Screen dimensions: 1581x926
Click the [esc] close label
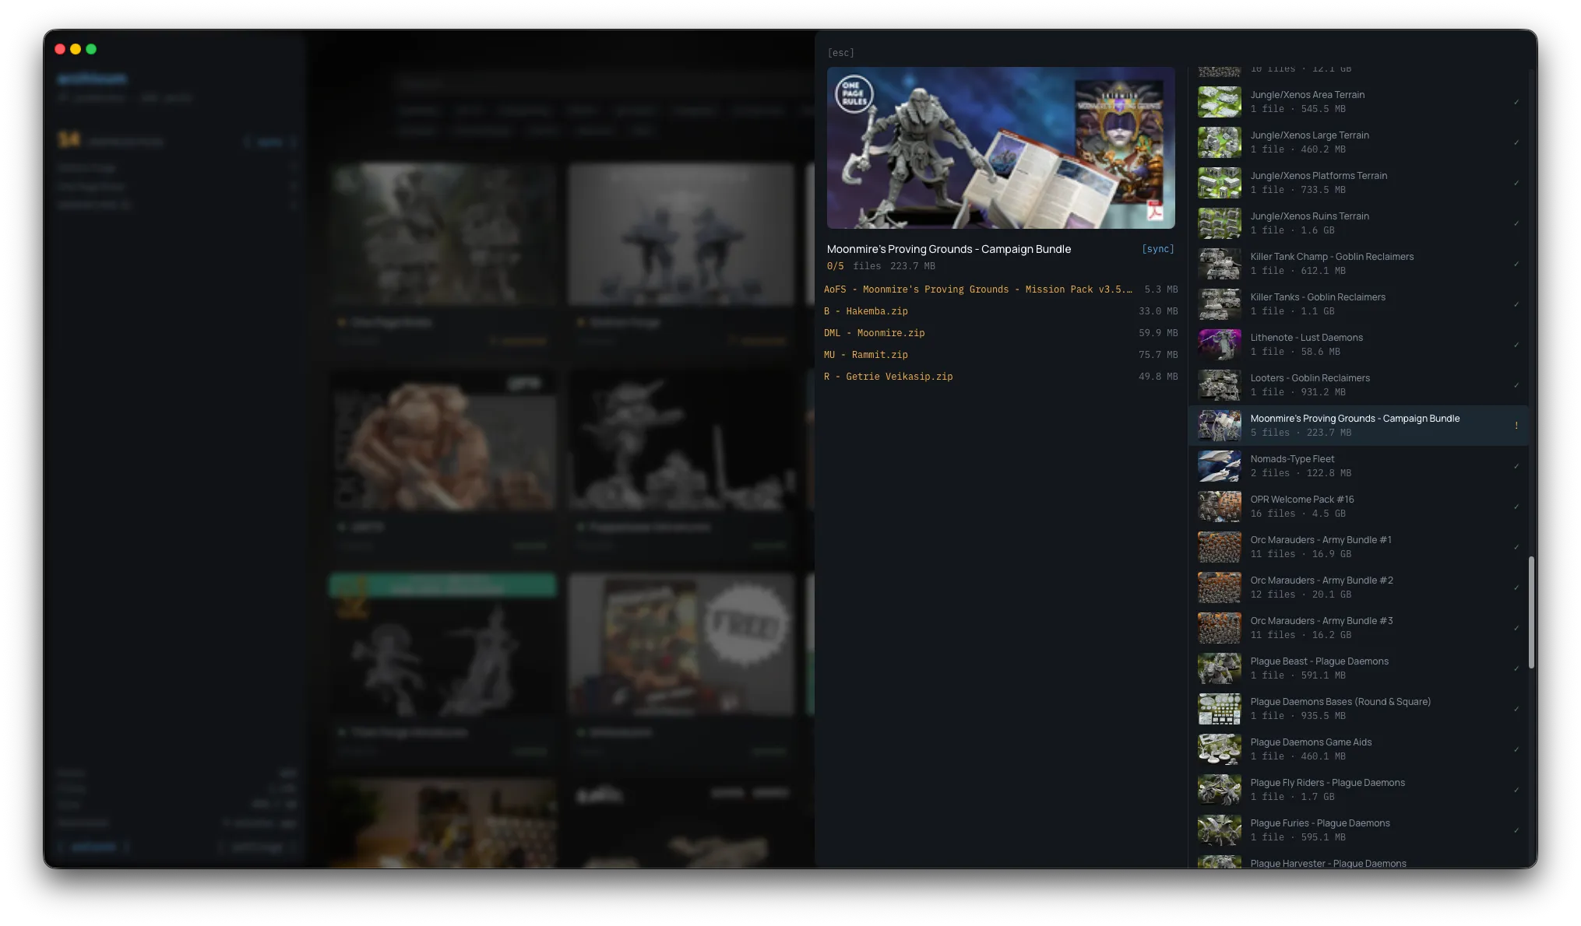click(x=840, y=53)
